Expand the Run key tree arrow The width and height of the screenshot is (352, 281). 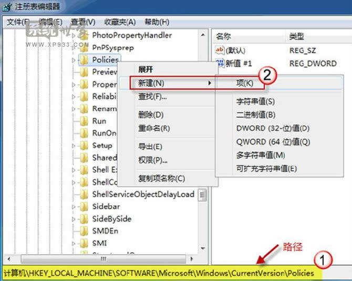(x=74, y=121)
